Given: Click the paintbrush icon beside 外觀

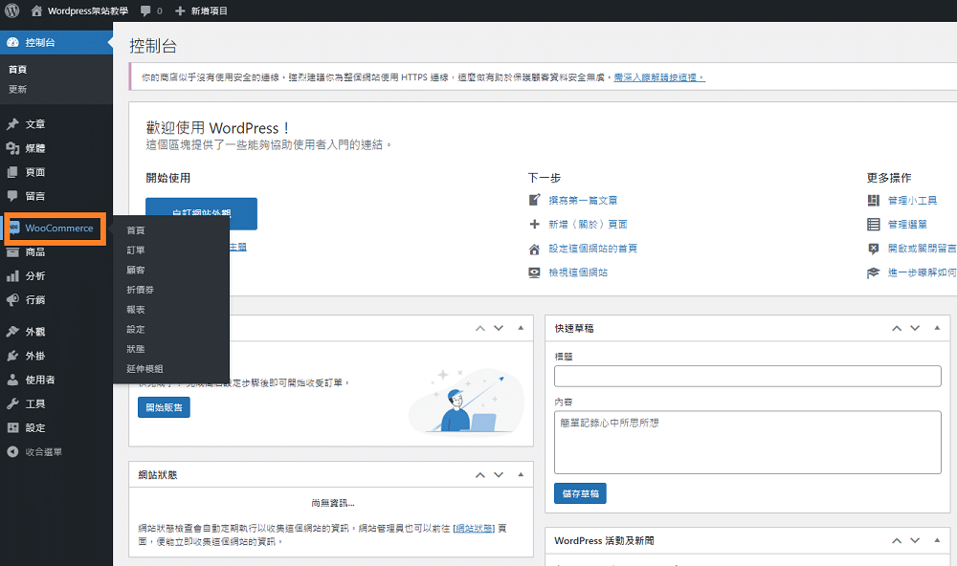Looking at the screenshot, I should (x=12, y=332).
